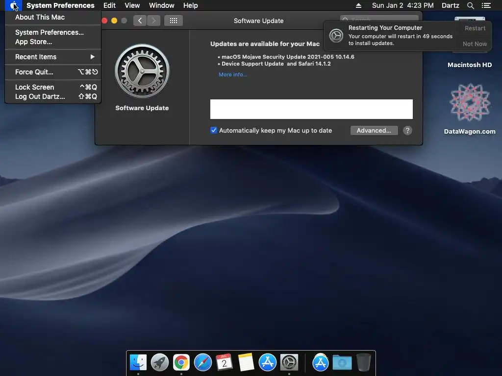The image size is (502, 376).
Task: Click Restarting Your Computer notification title
Action: point(385,28)
